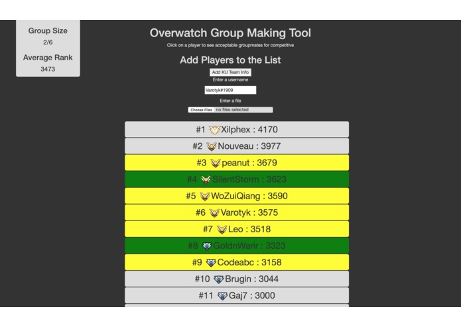This screenshot has height=327, width=461.
Task: Select player #2 Nouveau row
Action: coord(237,146)
